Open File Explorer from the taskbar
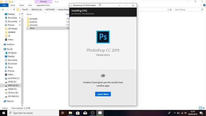Viewport: 206px width, 116px height. tap(70, 113)
